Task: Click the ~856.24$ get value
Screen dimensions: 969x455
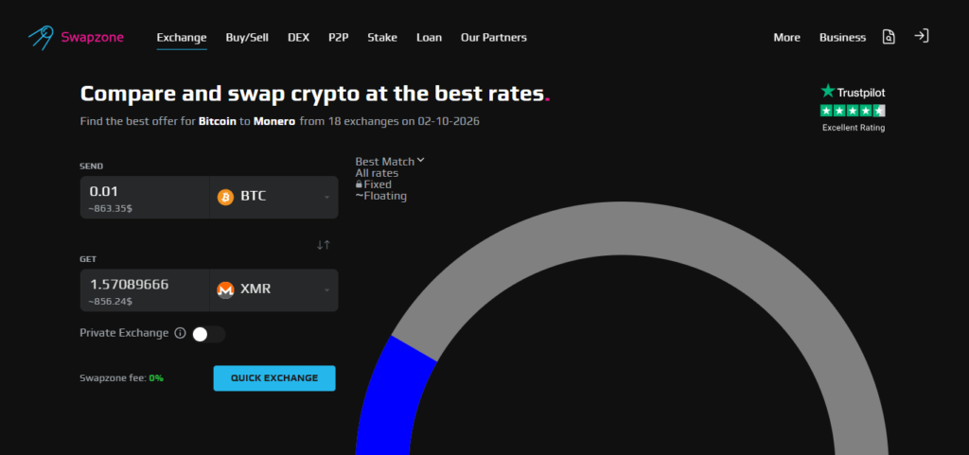Action: click(110, 302)
